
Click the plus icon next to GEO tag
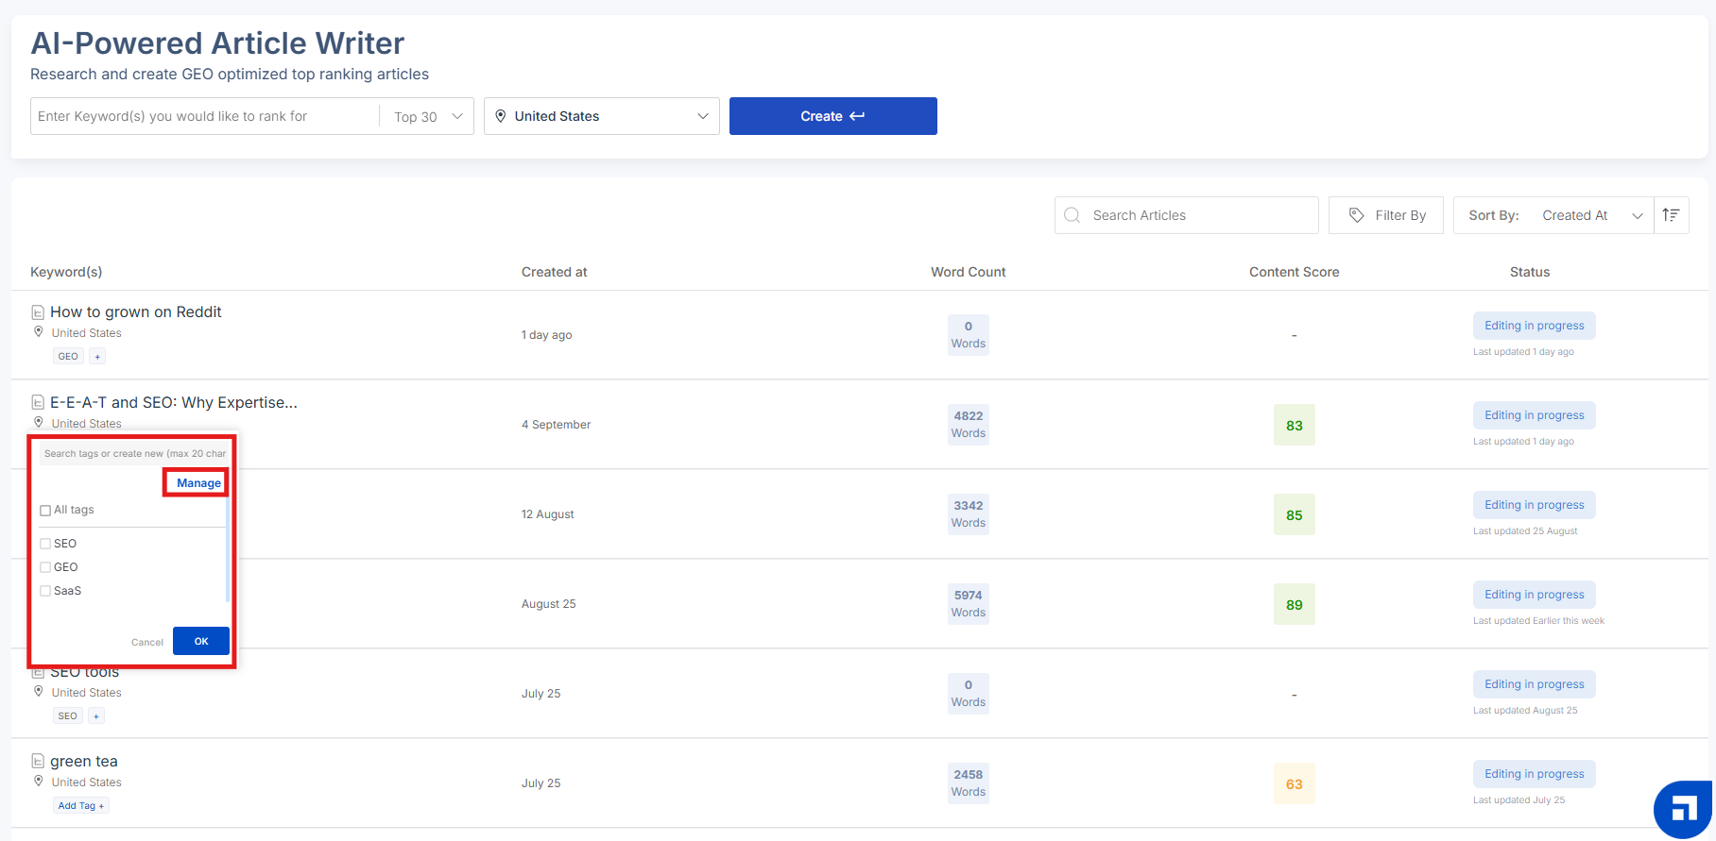(97, 357)
